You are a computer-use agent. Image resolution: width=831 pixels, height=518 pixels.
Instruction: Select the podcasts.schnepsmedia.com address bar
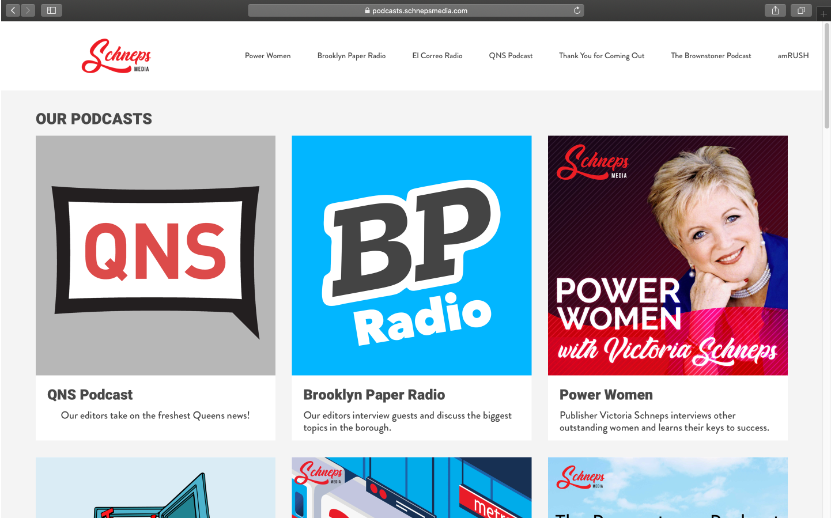click(416, 10)
